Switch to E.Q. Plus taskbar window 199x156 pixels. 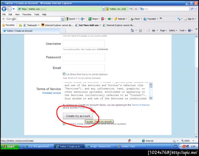(38, 147)
